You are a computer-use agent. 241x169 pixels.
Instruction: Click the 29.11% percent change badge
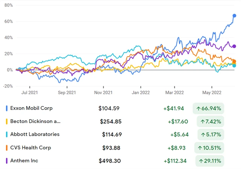tap(208, 161)
